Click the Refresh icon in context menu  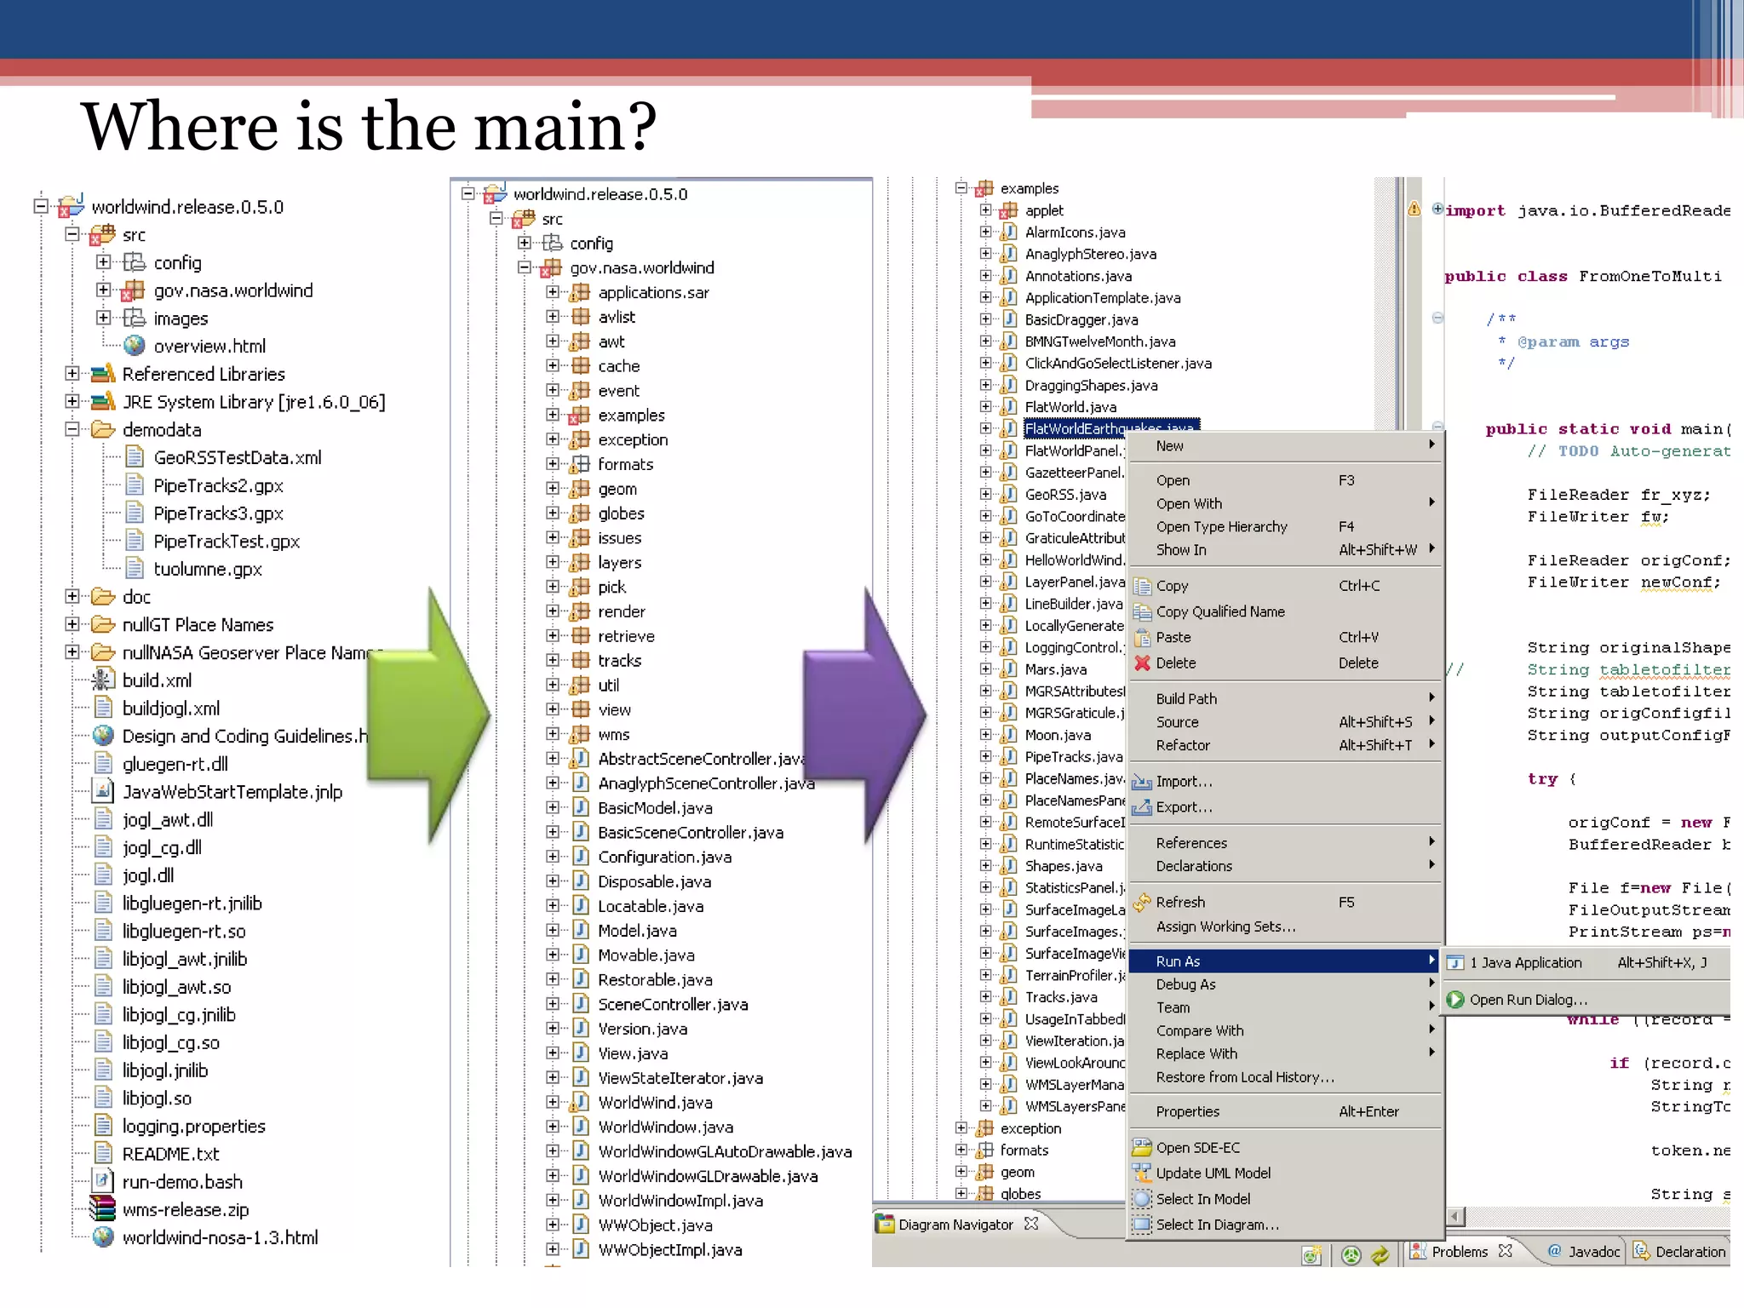pos(1142,902)
